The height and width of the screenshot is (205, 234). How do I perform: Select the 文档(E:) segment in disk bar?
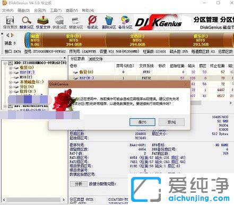(x=137, y=40)
